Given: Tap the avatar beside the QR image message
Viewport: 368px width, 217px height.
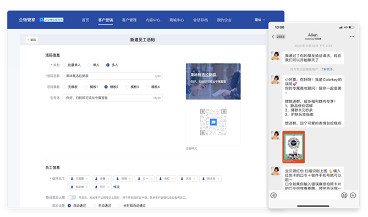Looking at the screenshot, I should (276, 135).
